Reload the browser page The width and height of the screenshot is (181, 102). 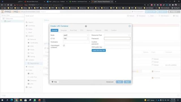8,5
